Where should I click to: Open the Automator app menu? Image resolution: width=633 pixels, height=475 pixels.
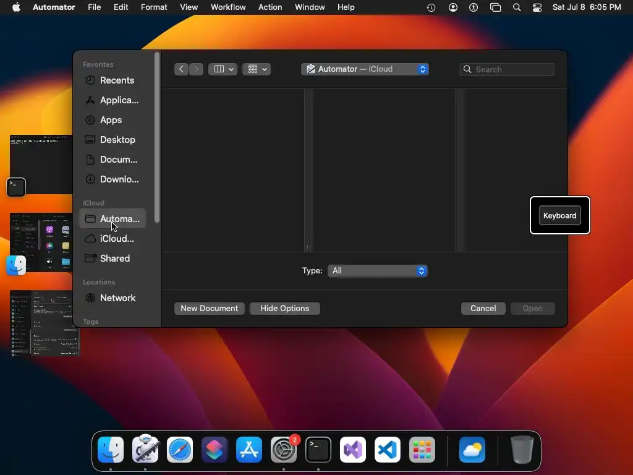coord(54,7)
